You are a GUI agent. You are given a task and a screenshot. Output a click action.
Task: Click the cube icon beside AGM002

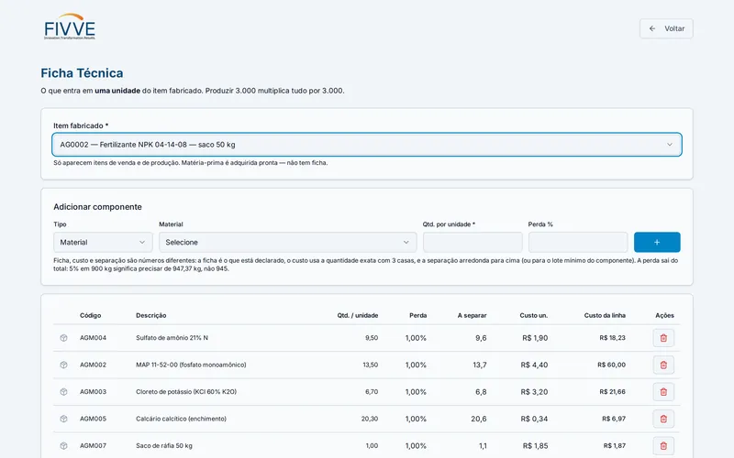coord(63,365)
